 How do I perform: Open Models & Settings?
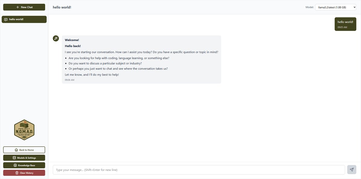(x=24, y=157)
